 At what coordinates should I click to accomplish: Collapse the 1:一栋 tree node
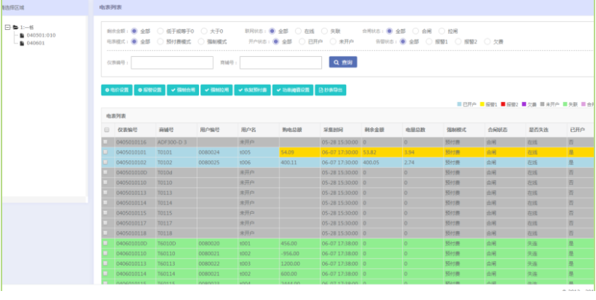8,27
